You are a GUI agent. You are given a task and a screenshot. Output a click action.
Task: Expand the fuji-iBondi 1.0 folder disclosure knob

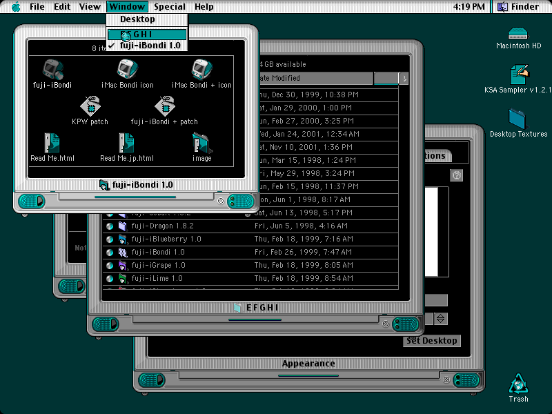pyautogui.click(x=110, y=252)
